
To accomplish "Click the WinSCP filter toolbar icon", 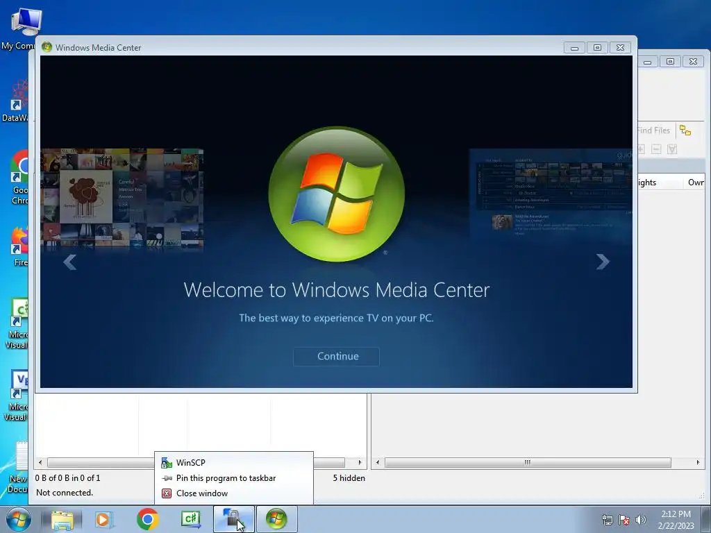I will coord(672,149).
